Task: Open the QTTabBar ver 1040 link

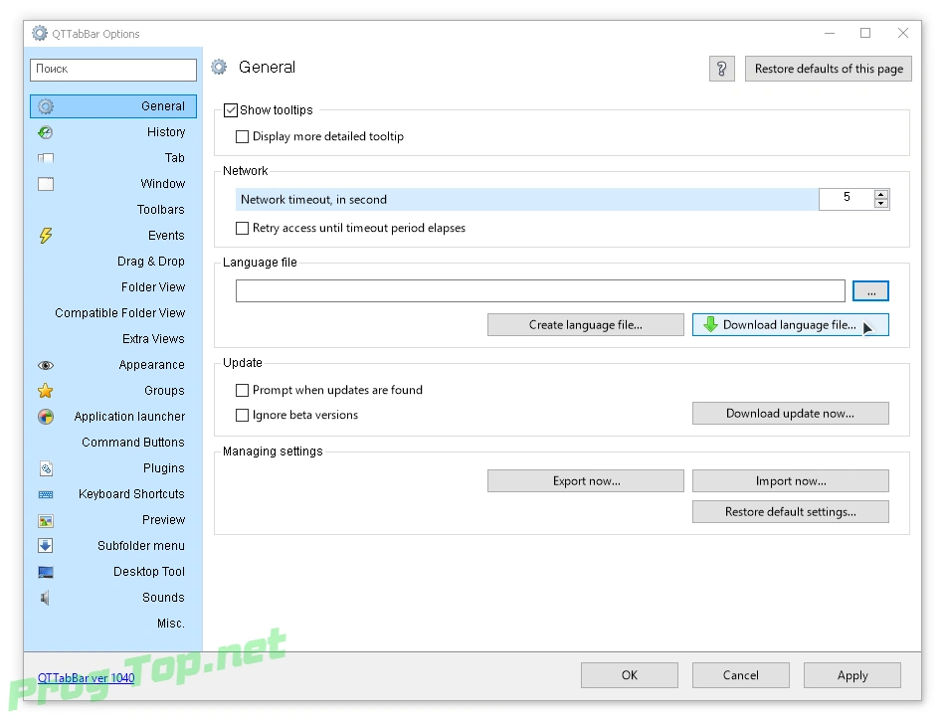Action: pos(87,678)
